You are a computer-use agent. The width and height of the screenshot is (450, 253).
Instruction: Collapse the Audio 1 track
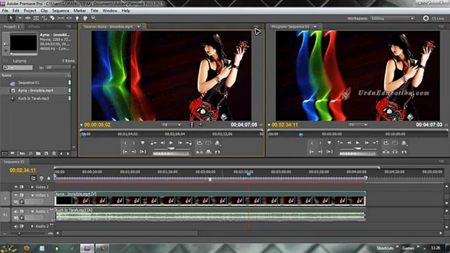(32, 212)
